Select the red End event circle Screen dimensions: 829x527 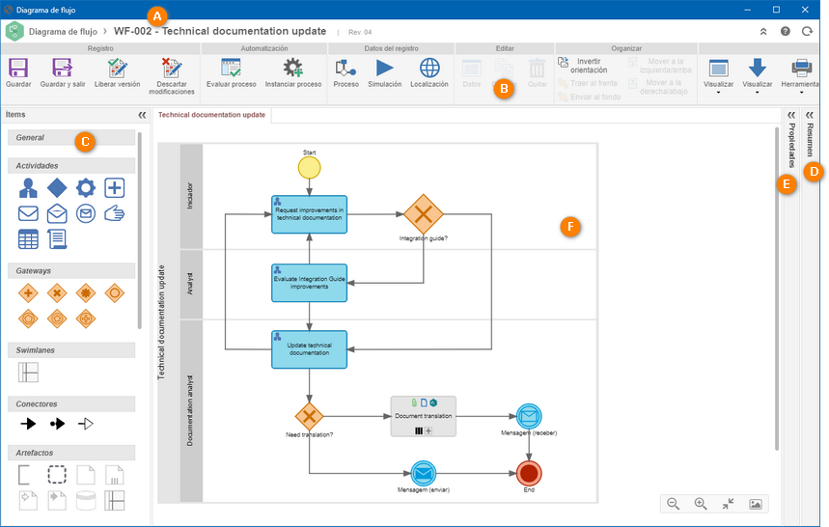point(529,473)
